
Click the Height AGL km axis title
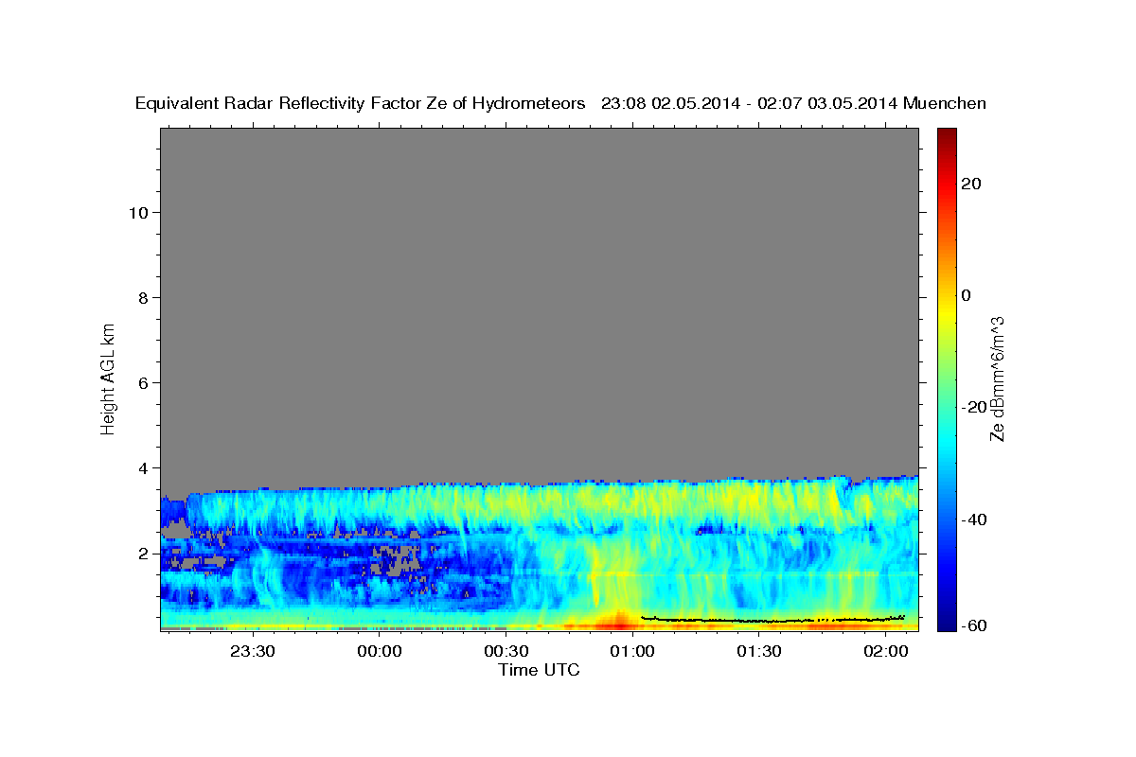coord(109,377)
